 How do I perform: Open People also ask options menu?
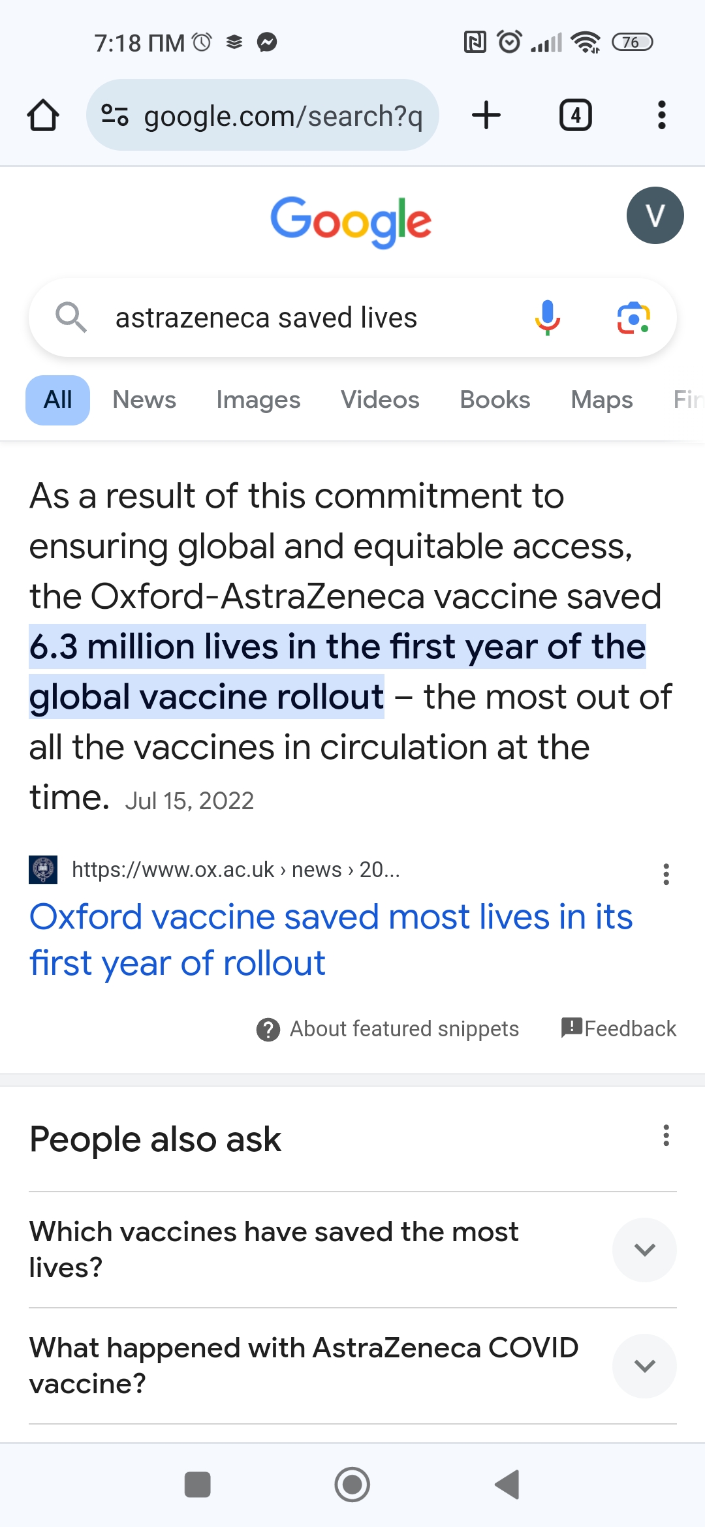[666, 1135]
